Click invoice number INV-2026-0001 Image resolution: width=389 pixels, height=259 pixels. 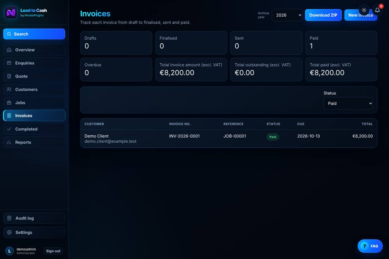tap(184, 136)
